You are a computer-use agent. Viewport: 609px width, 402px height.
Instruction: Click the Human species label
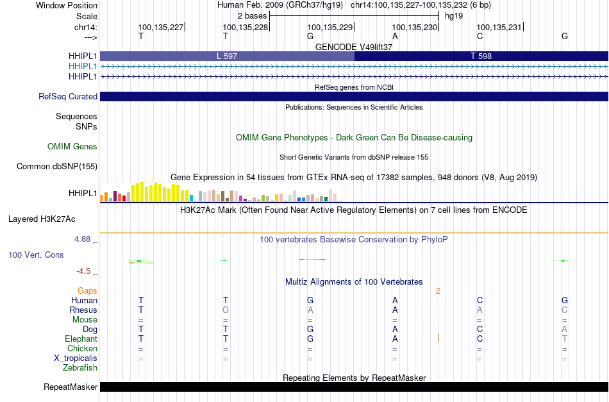84,300
